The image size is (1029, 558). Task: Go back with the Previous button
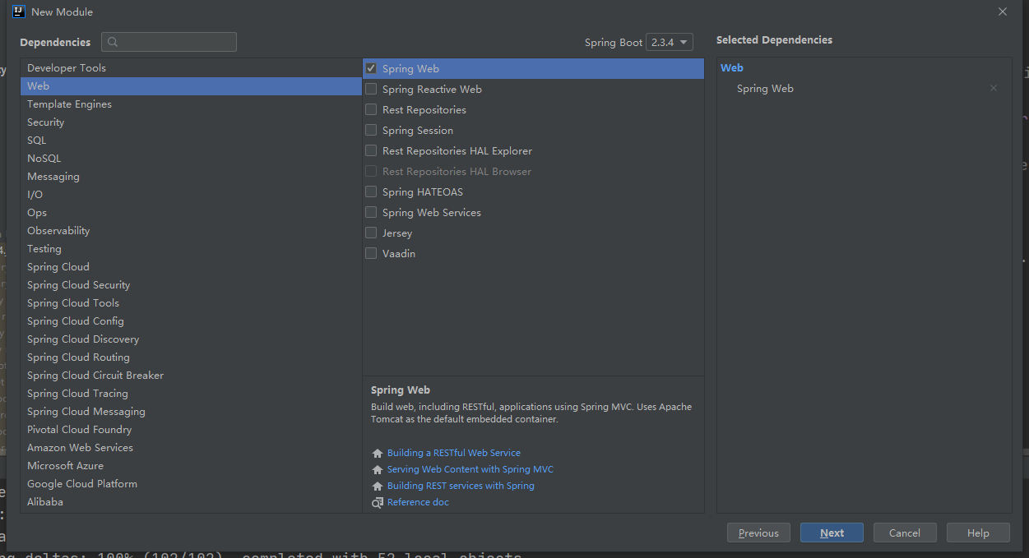click(758, 533)
